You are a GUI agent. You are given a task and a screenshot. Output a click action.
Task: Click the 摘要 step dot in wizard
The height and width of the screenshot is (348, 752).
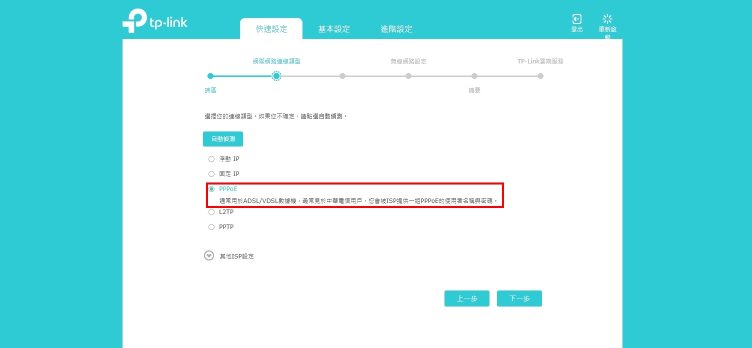click(x=474, y=76)
